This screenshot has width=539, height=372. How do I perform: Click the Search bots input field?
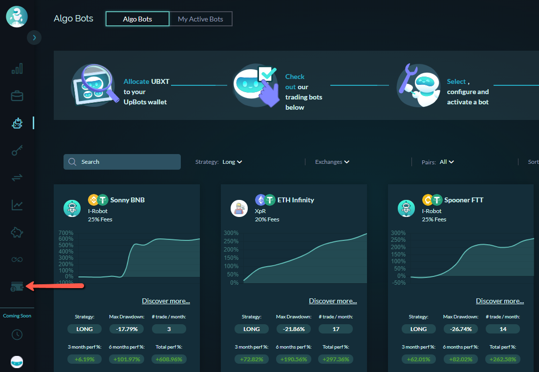coord(122,162)
